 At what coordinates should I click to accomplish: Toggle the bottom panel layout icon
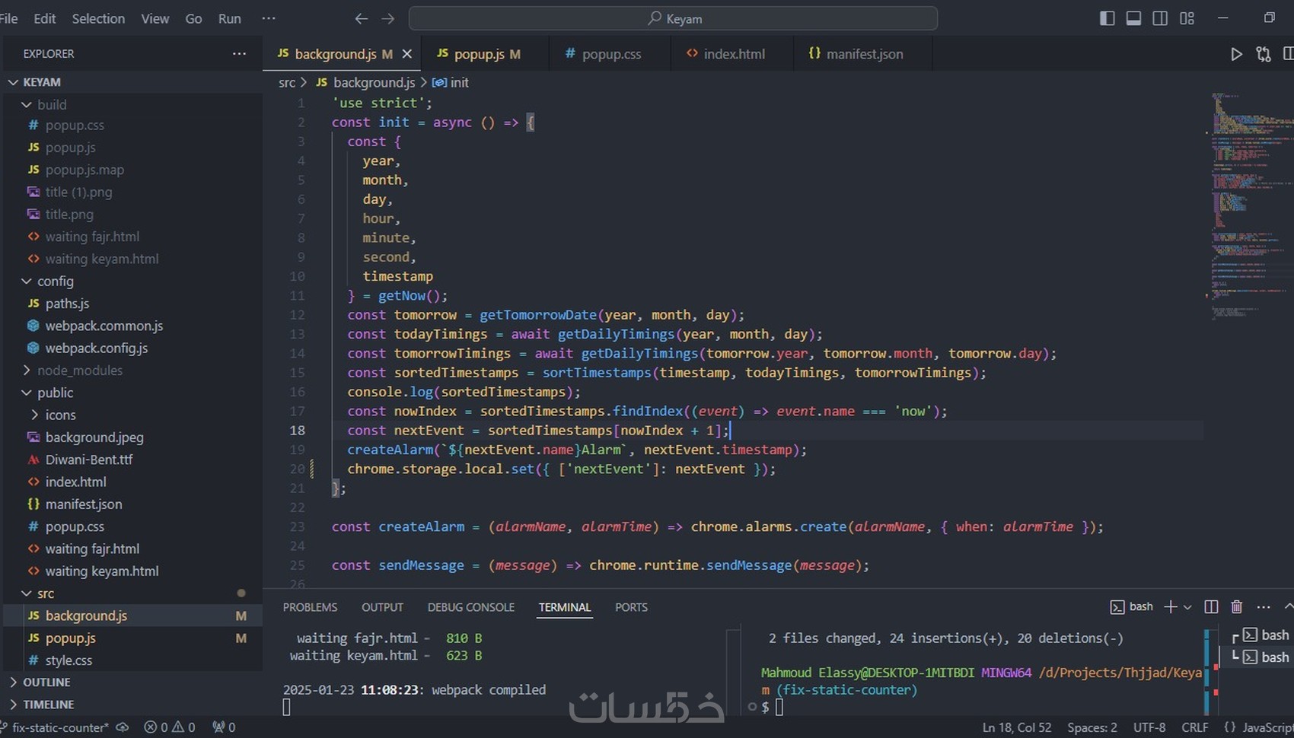tap(1133, 18)
